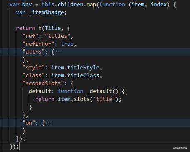The height and width of the screenshot is (152, 190).
Task: Place cursor on "titles" string value
Action: point(57,36)
